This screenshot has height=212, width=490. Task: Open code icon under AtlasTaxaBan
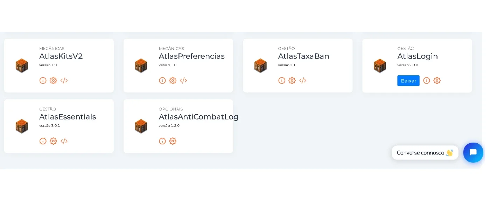(303, 81)
